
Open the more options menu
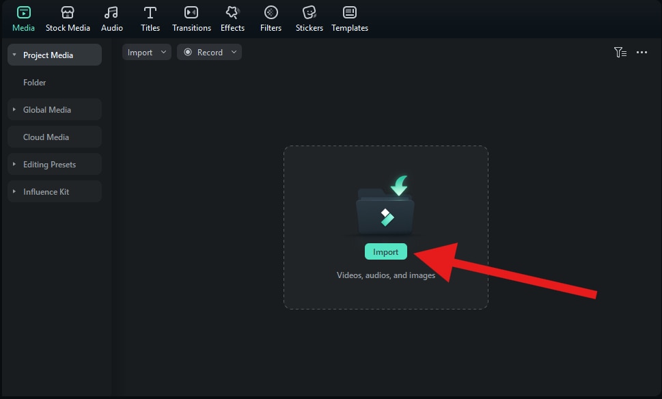[x=641, y=51]
